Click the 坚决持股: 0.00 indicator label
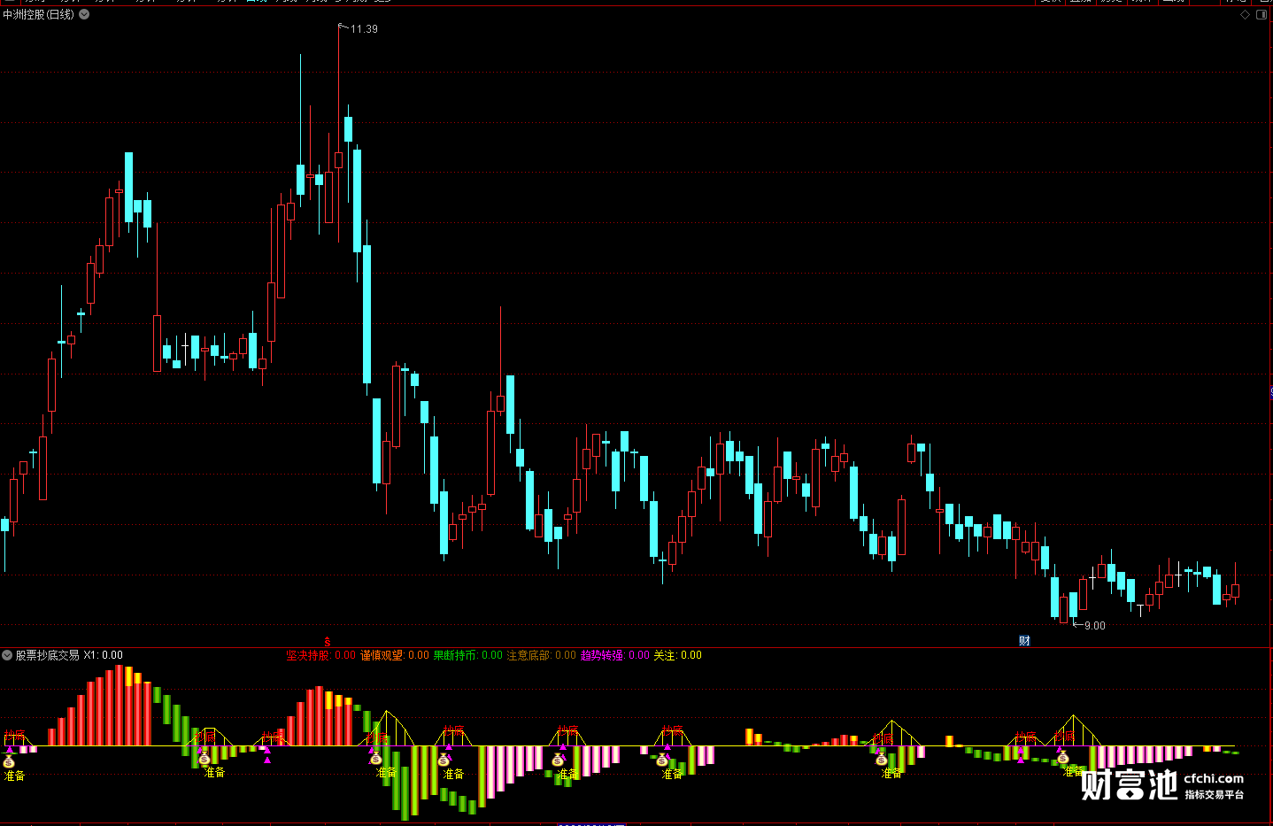 [320, 655]
